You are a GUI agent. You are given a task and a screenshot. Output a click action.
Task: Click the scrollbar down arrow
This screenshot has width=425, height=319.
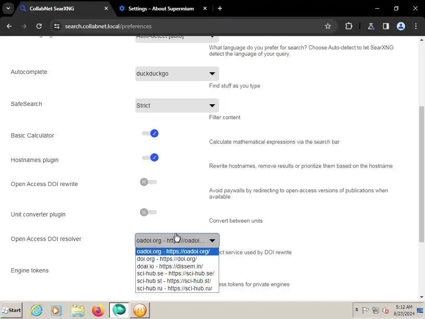(422, 297)
